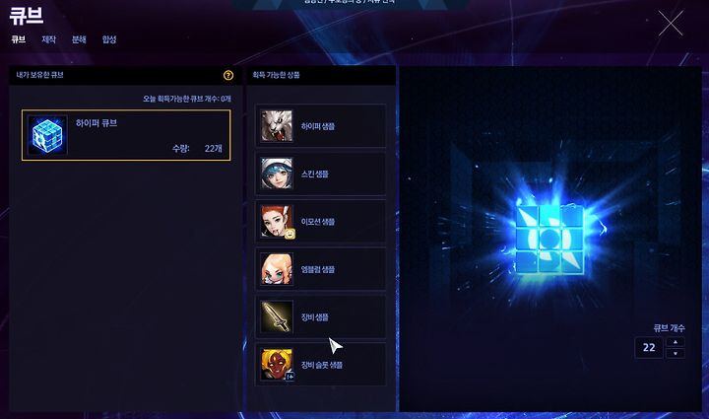Click the white wolf 하이퍼 샘플 icon
The width and height of the screenshot is (709, 419).
click(277, 126)
